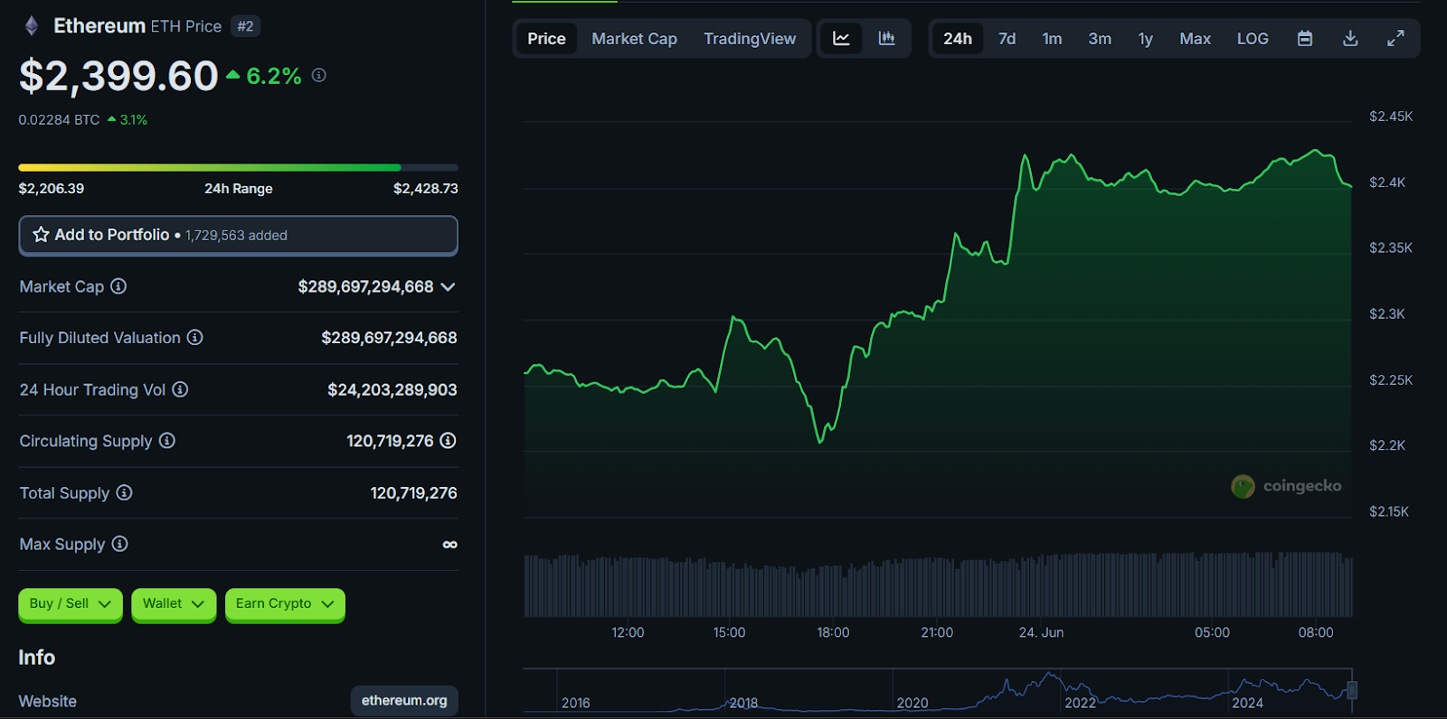Select Max time range

pyautogui.click(x=1195, y=39)
